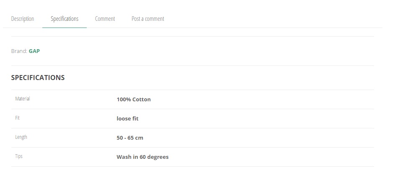This screenshot has width=395, height=173.
Task: Click divider line between Brand and SPECIFICATIONS heading
Action: 192,66
